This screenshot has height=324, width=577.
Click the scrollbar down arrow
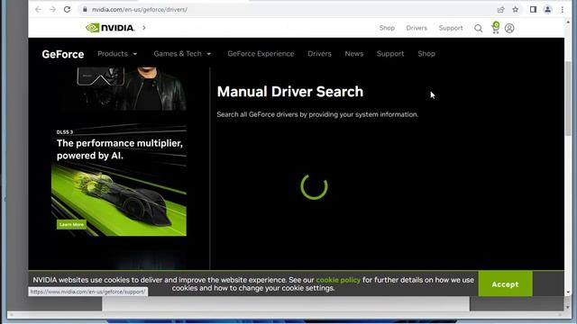pyautogui.click(x=569, y=292)
